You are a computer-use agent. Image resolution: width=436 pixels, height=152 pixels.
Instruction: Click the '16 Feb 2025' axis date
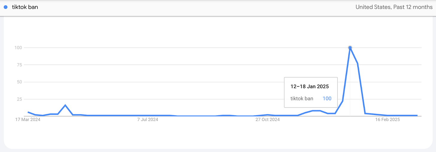point(387,120)
